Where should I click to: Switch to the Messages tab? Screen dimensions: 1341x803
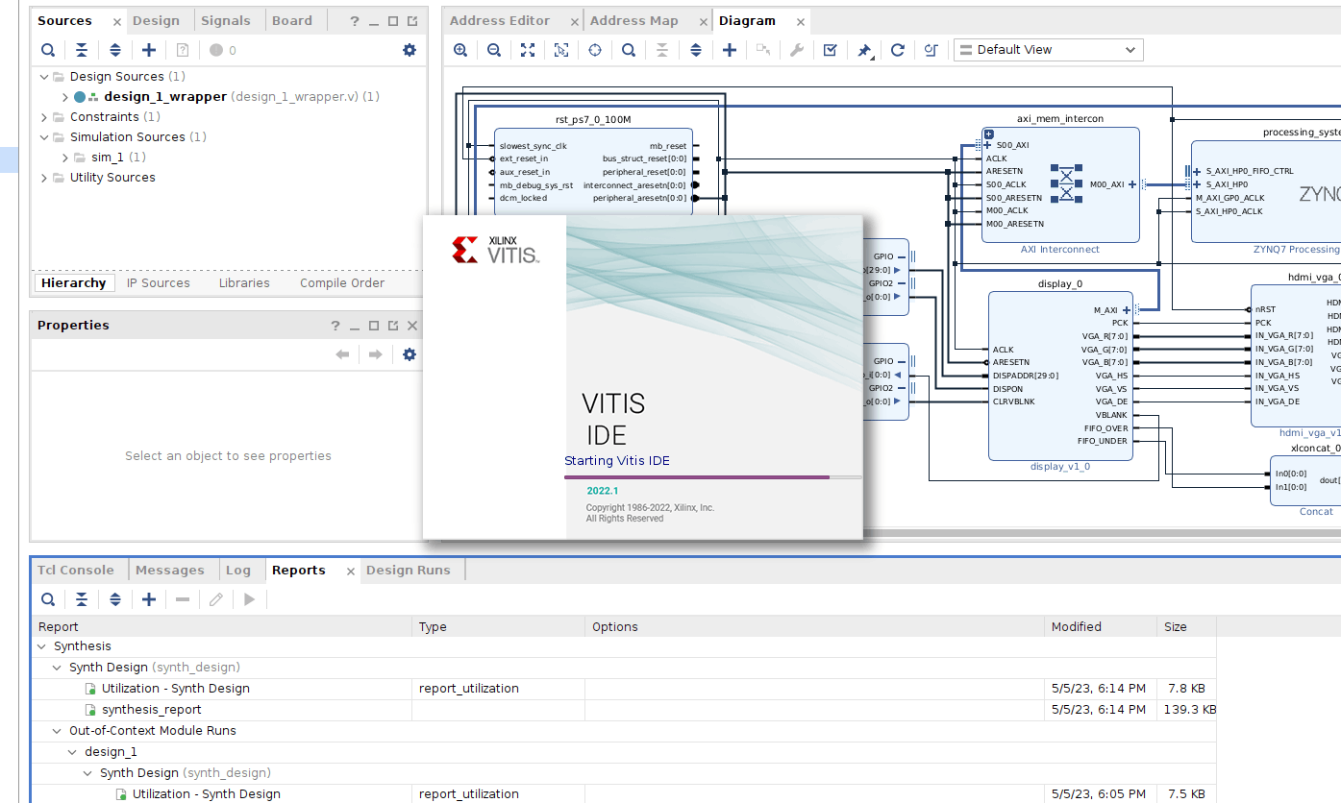170,571
